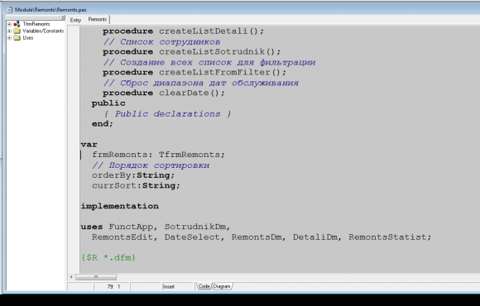Click the Variables/Constants folder icon

tap(17, 31)
